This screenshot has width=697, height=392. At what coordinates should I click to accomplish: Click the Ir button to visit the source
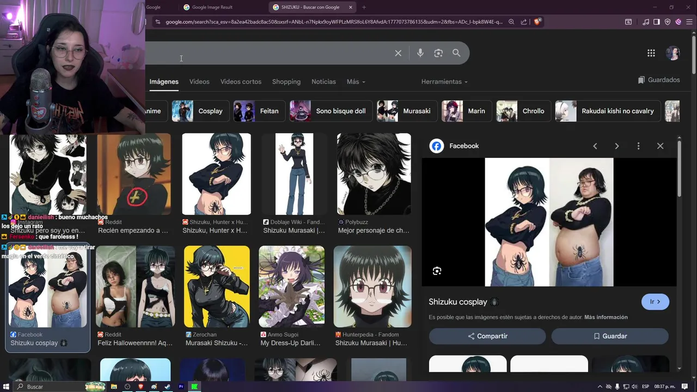[655, 302]
